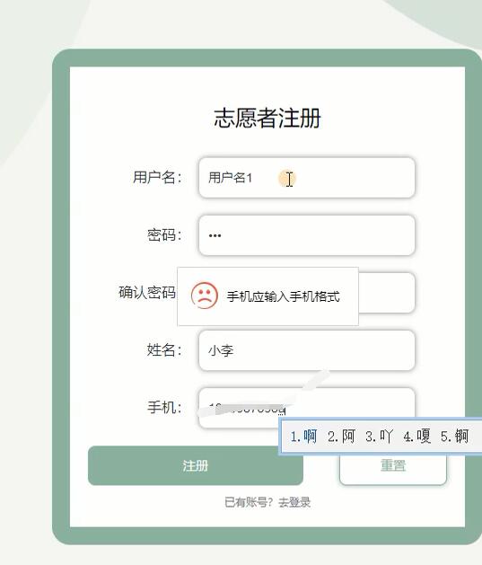Click the 确认密码 field behind the popup
Image resolution: width=482 pixels, height=565 pixels.
pos(387,293)
